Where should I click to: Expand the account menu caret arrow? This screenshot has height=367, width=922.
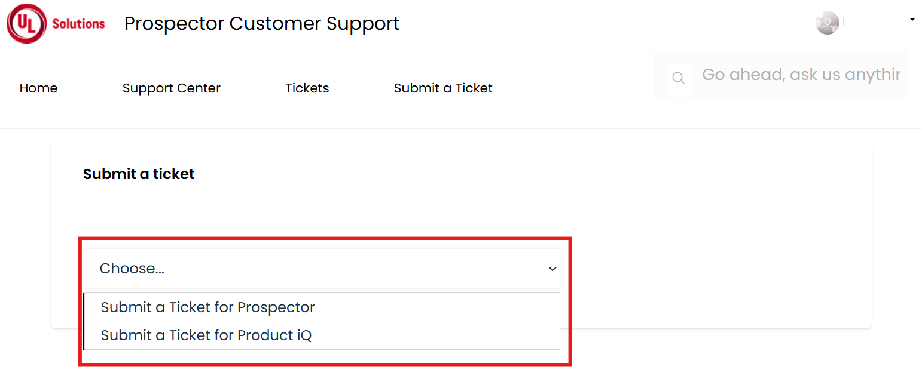pyautogui.click(x=912, y=20)
